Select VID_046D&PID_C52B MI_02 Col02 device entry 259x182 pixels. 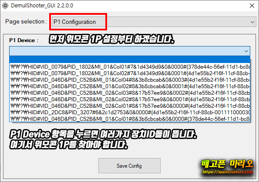point(130,99)
